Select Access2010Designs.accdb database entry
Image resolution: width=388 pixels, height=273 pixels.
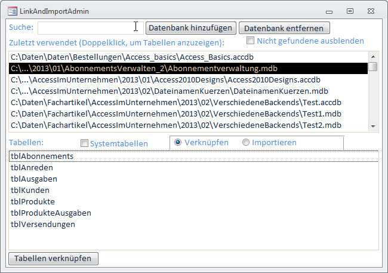click(167, 80)
